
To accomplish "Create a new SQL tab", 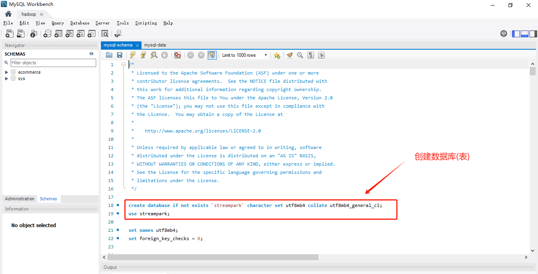I will coord(9,34).
